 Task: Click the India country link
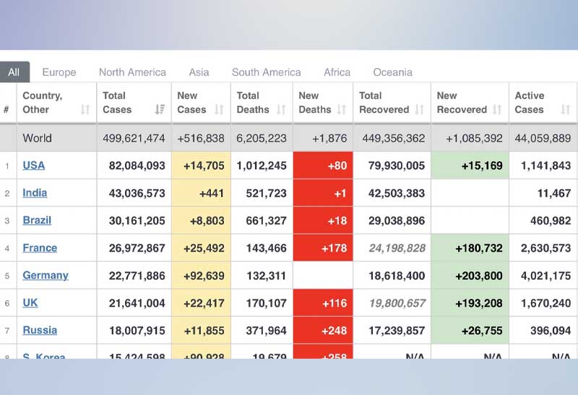tap(35, 192)
